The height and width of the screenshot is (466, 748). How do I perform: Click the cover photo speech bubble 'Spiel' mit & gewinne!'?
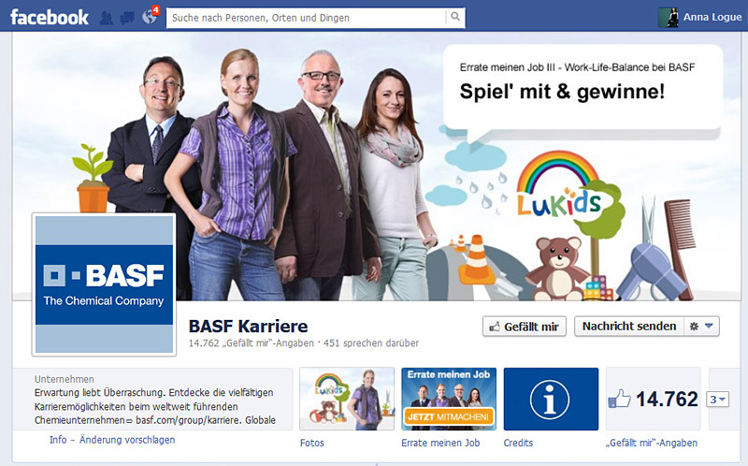pyautogui.click(x=583, y=91)
